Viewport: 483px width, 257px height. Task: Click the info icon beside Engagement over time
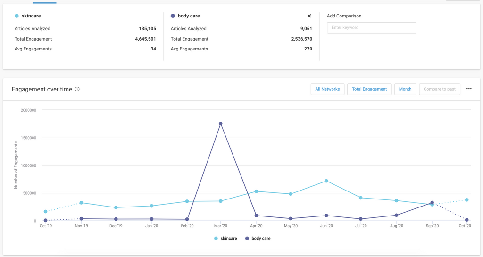click(77, 89)
